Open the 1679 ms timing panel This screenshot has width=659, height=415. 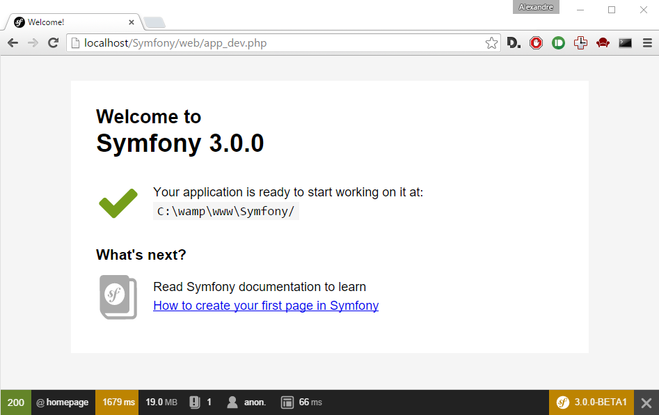coord(118,402)
